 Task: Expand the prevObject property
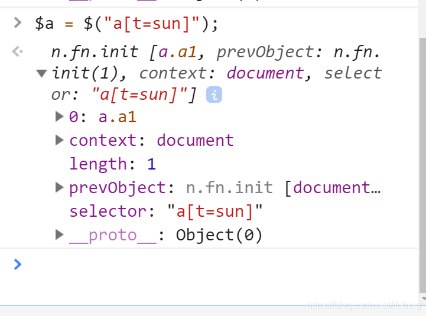(59, 187)
